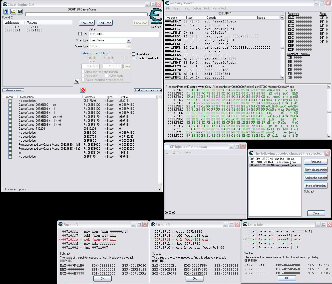Toggle the Hex checkbox
332x284 pixels.
pos(80,34)
